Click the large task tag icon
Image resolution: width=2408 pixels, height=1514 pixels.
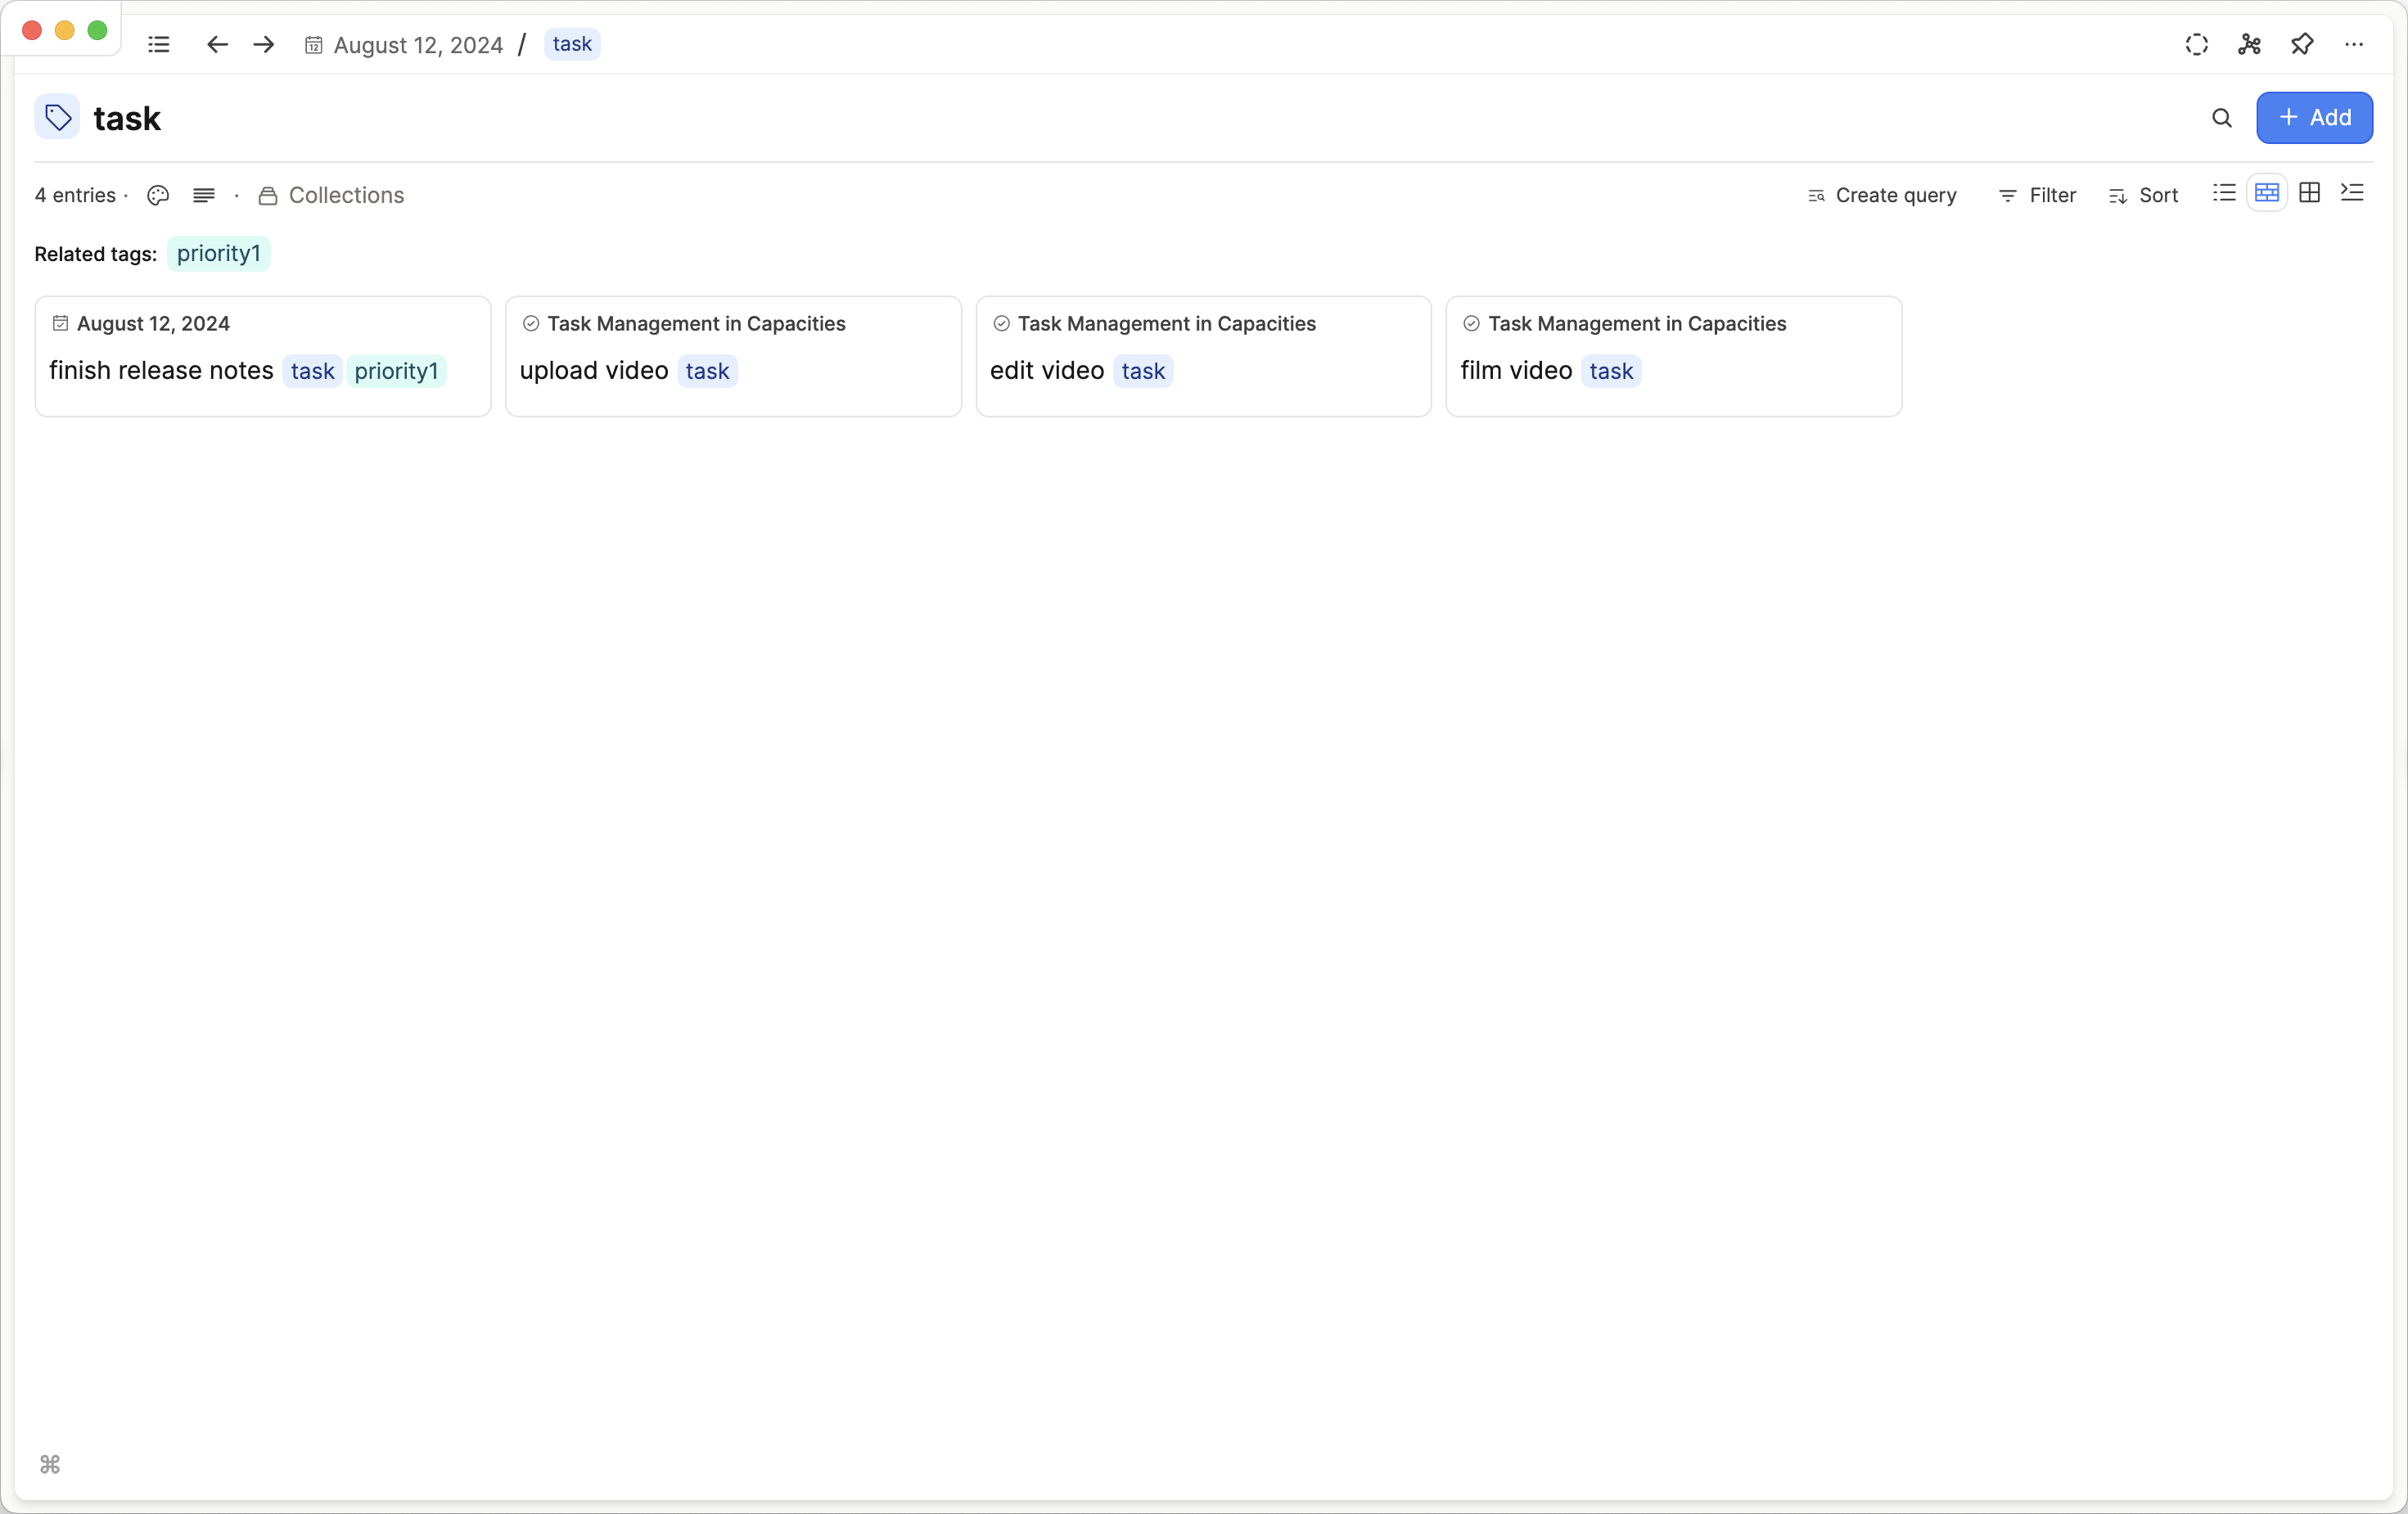tap(58, 118)
